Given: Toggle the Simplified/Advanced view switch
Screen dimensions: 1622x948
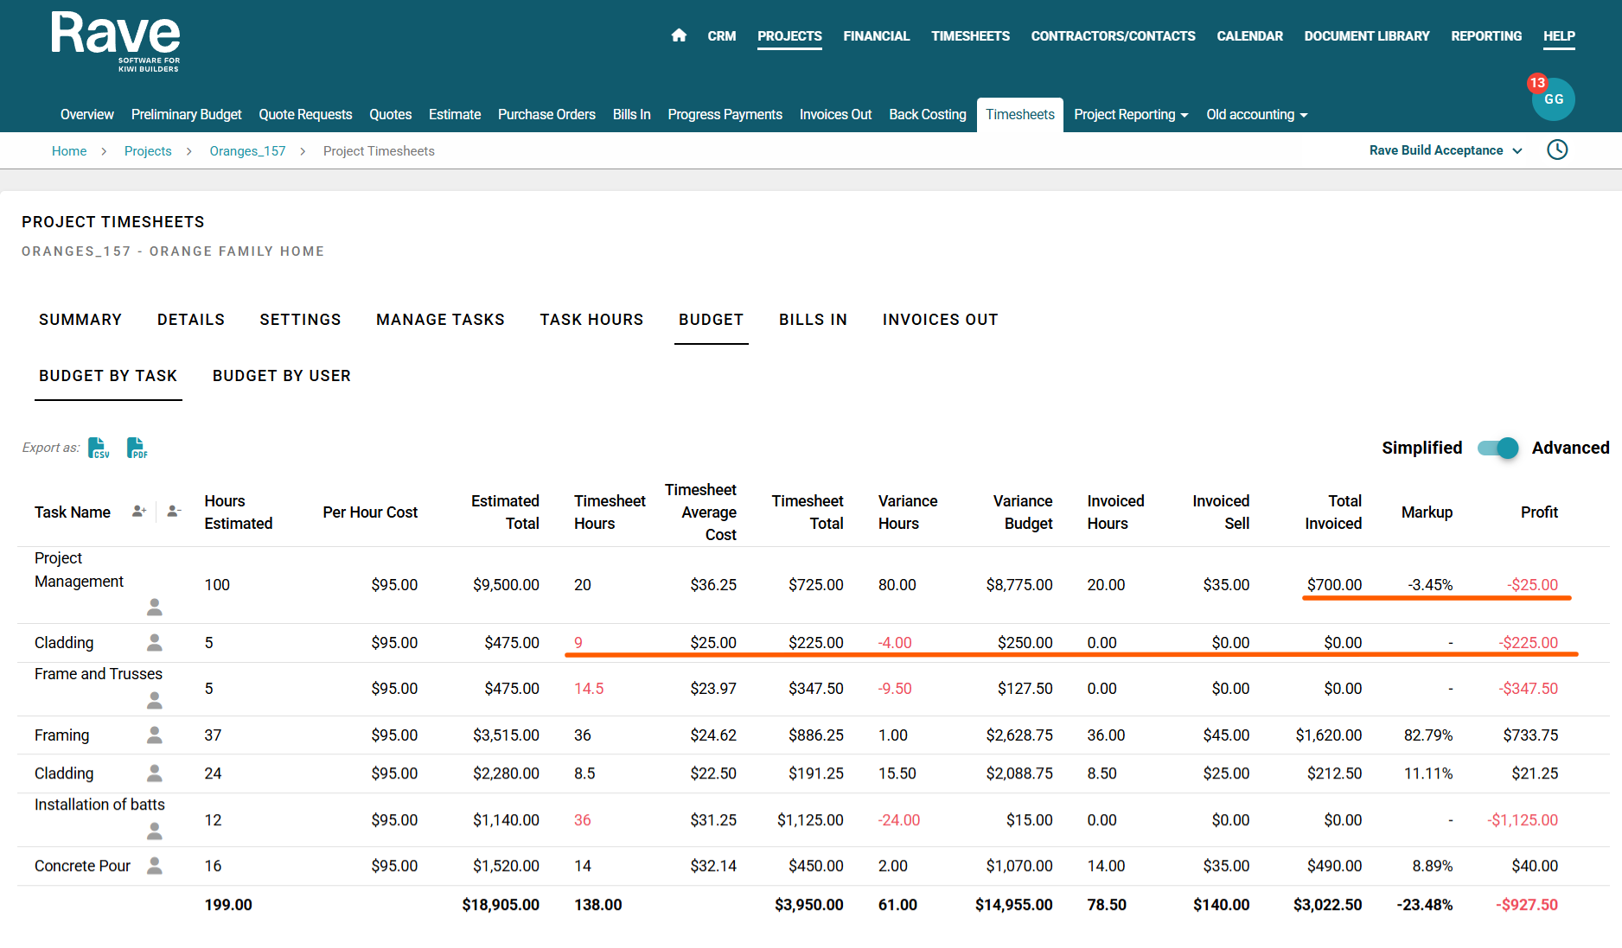Looking at the screenshot, I should (x=1497, y=448).
